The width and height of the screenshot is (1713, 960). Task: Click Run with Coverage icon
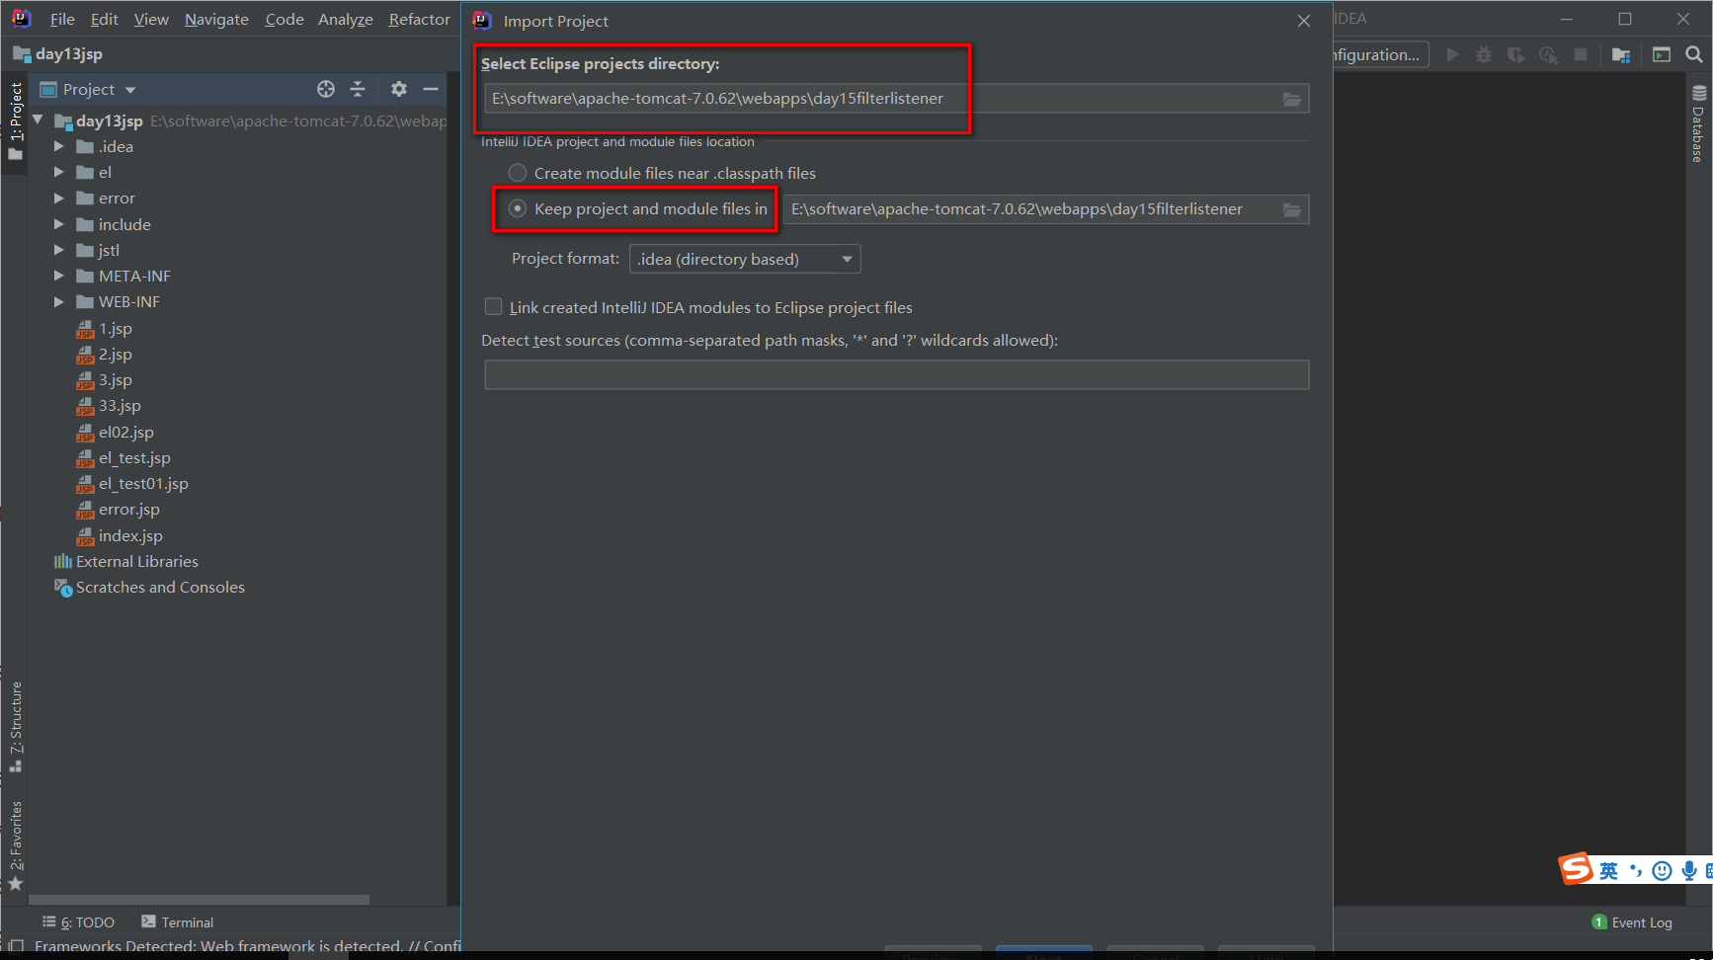pos(1515,55)
